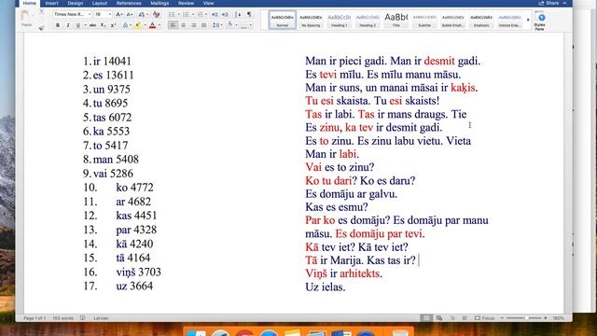Viewport: 597px width, 336px height.
Task: Align text right
Action: click(193, 25)
